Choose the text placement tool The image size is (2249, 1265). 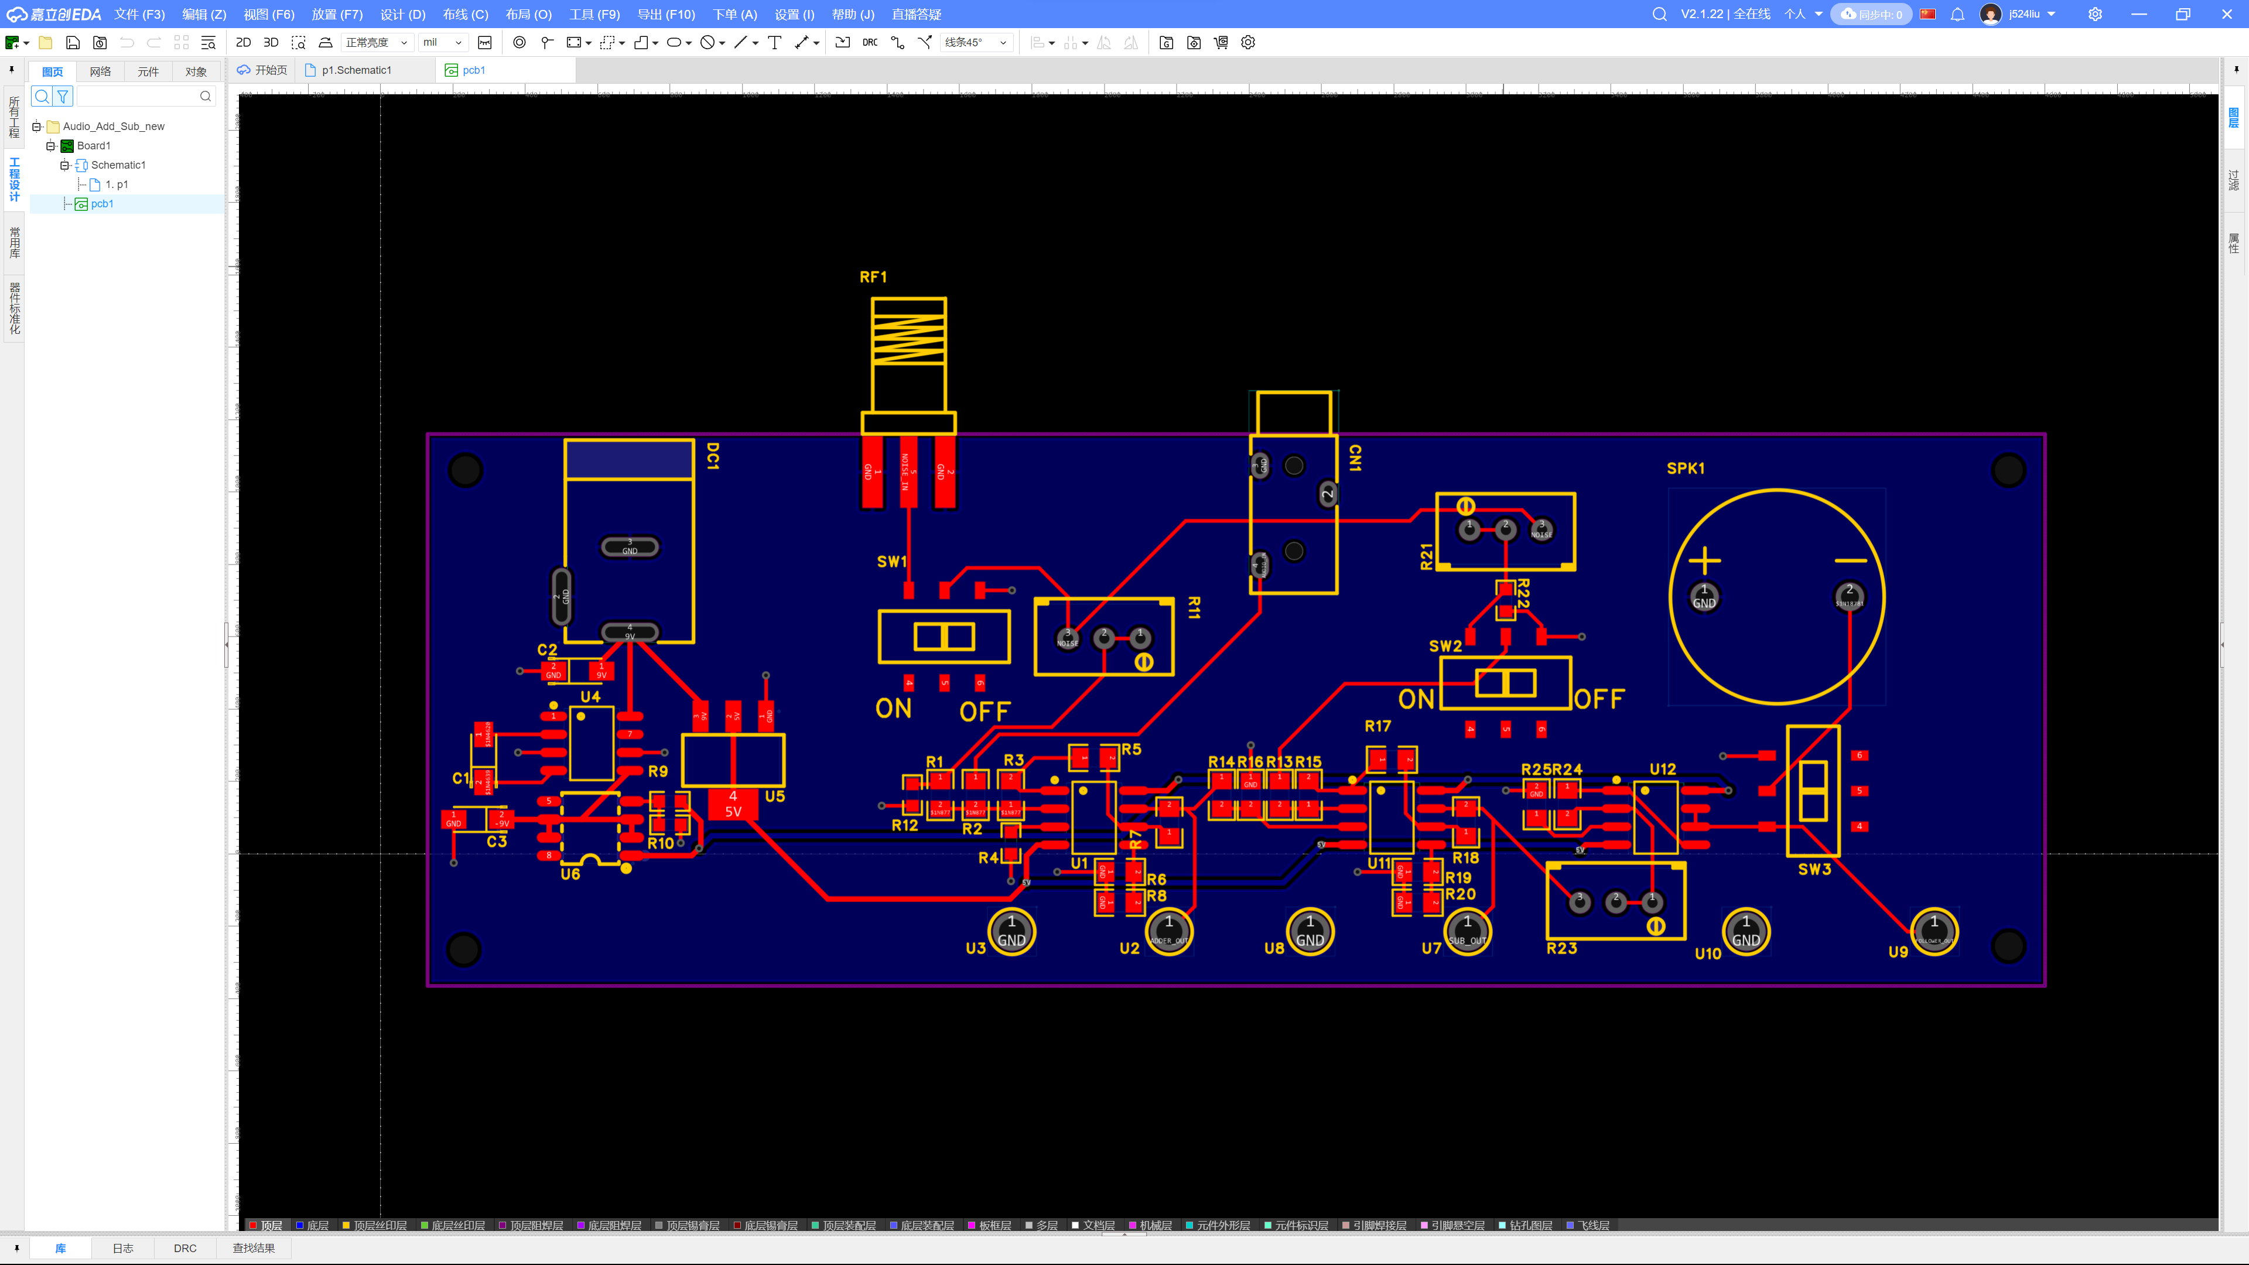(x=774, y=43)
